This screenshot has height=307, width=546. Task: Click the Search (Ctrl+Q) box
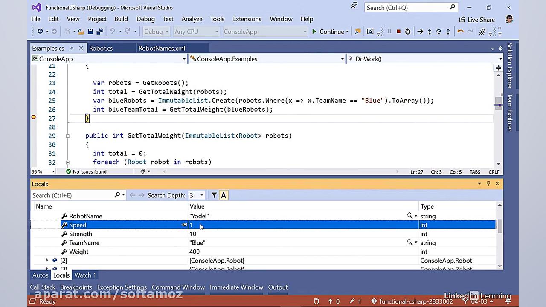coord(411,7)
